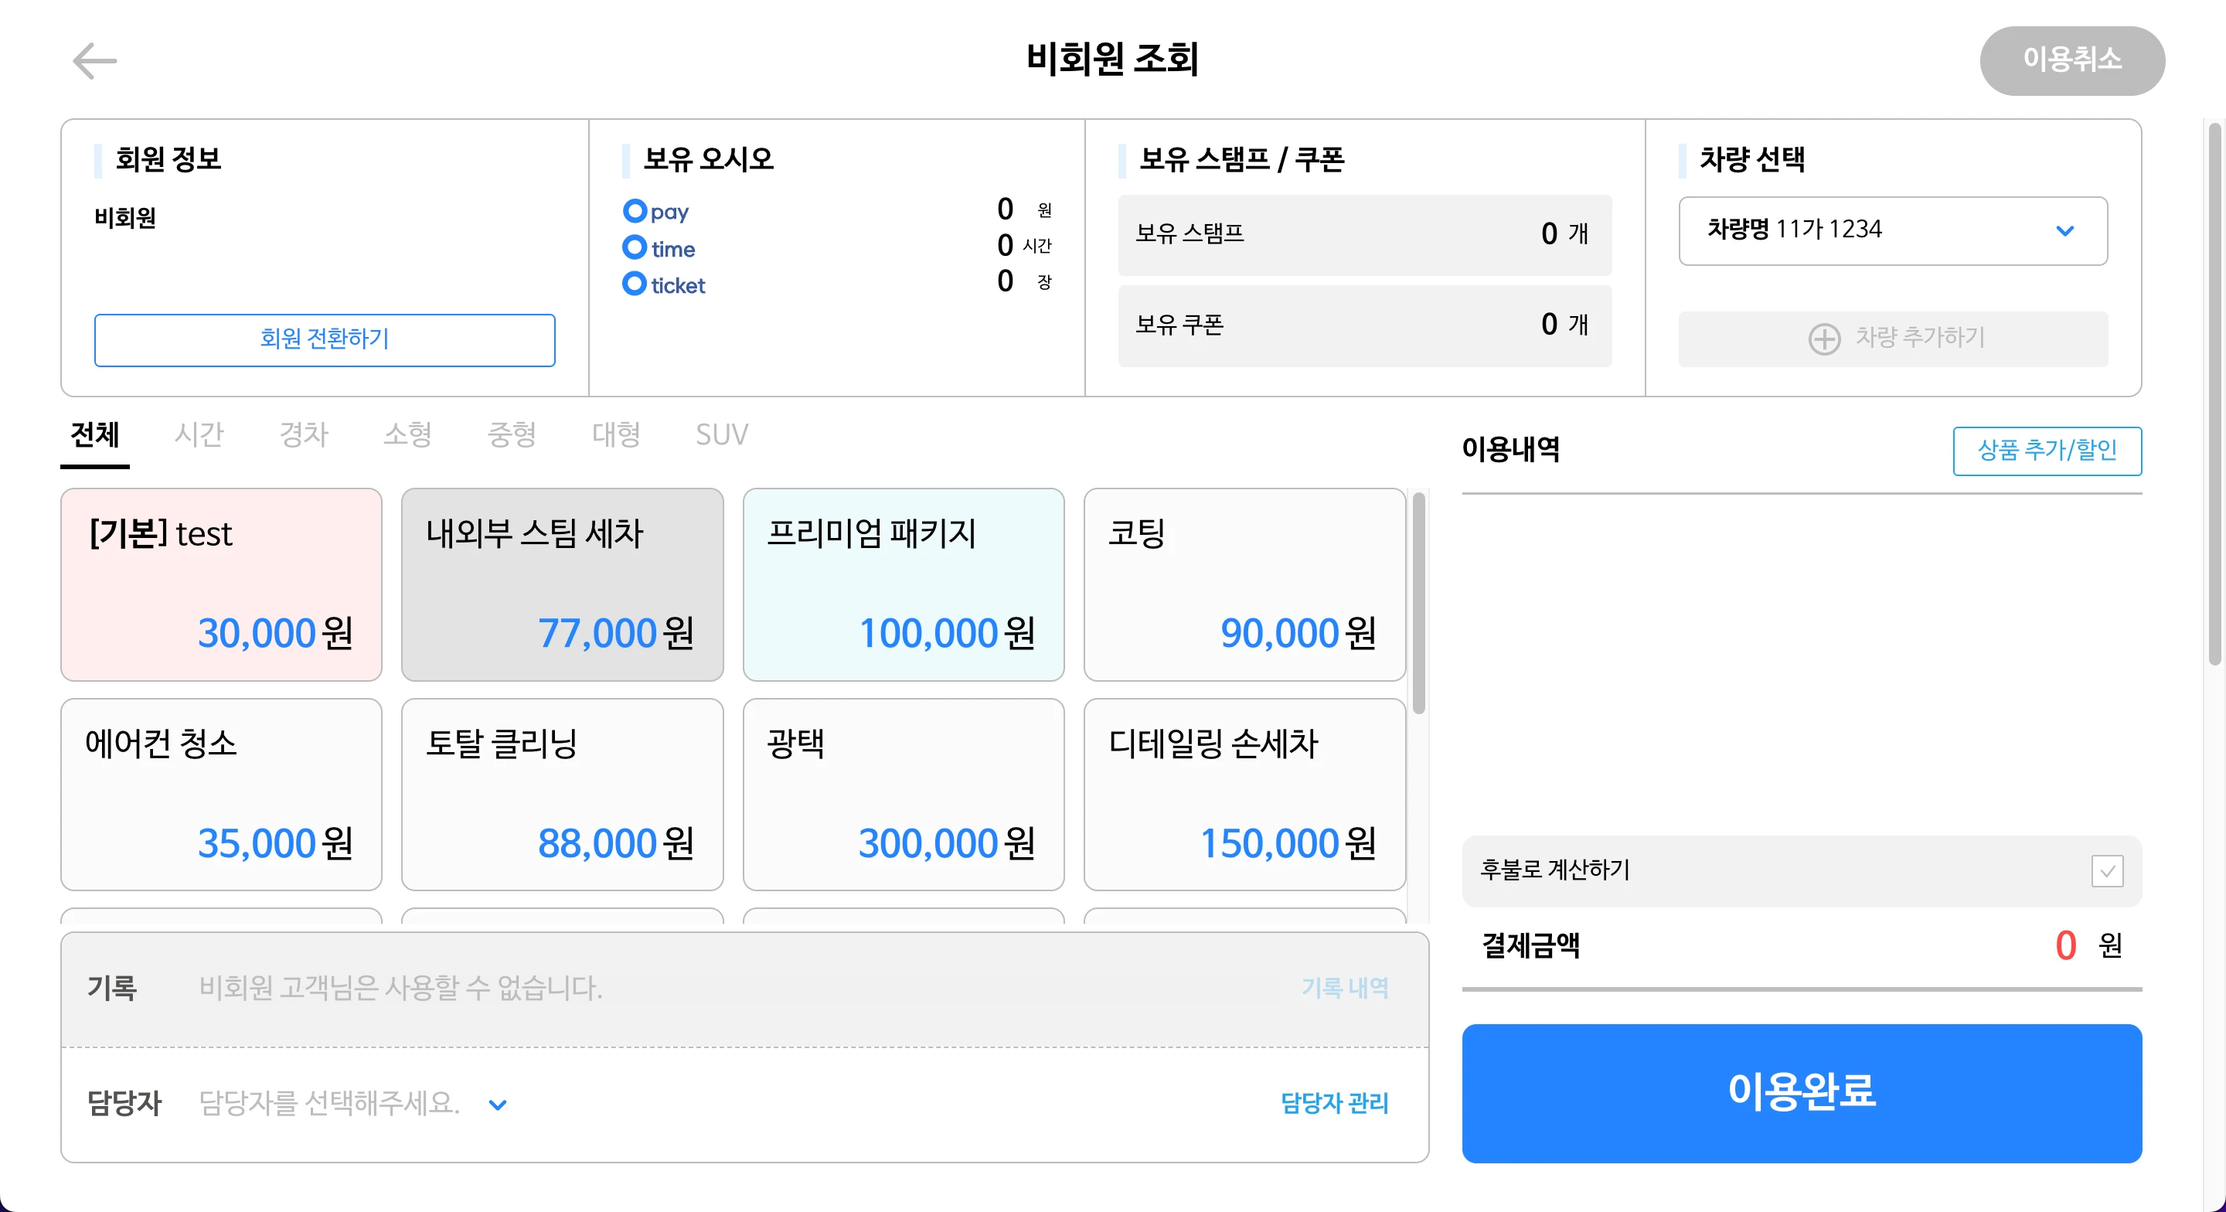Image resolution: width=2226 pixels, height=1212 pixels.
Task: Click the 이용완료 button
Action: point(1802,1093)
